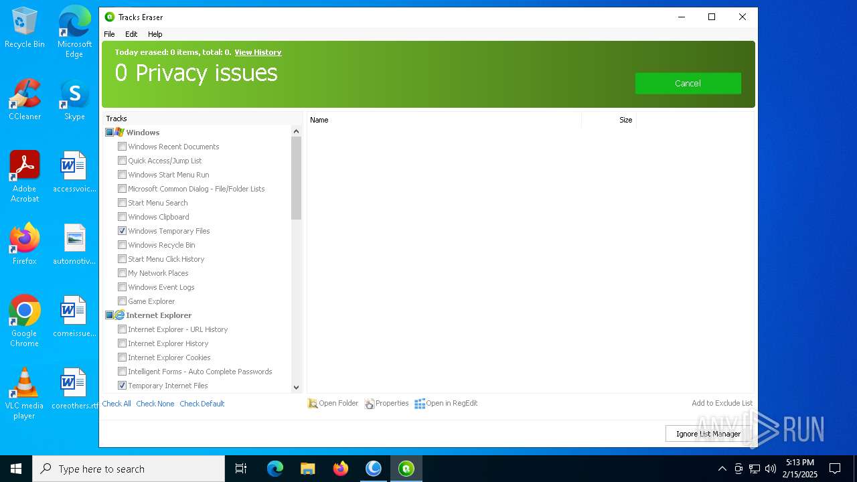This screenshot has width=857, height=482.
Task: Select Internet Explorer - URL History text
Action: 178,329
